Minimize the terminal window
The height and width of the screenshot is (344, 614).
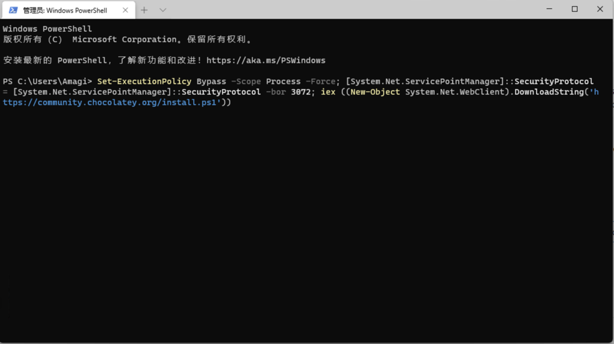(x=549, y=9)
